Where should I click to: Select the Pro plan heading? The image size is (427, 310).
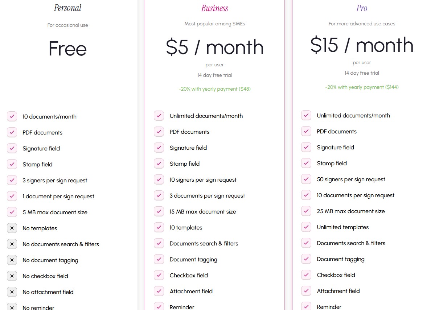(x=362, y=8)
